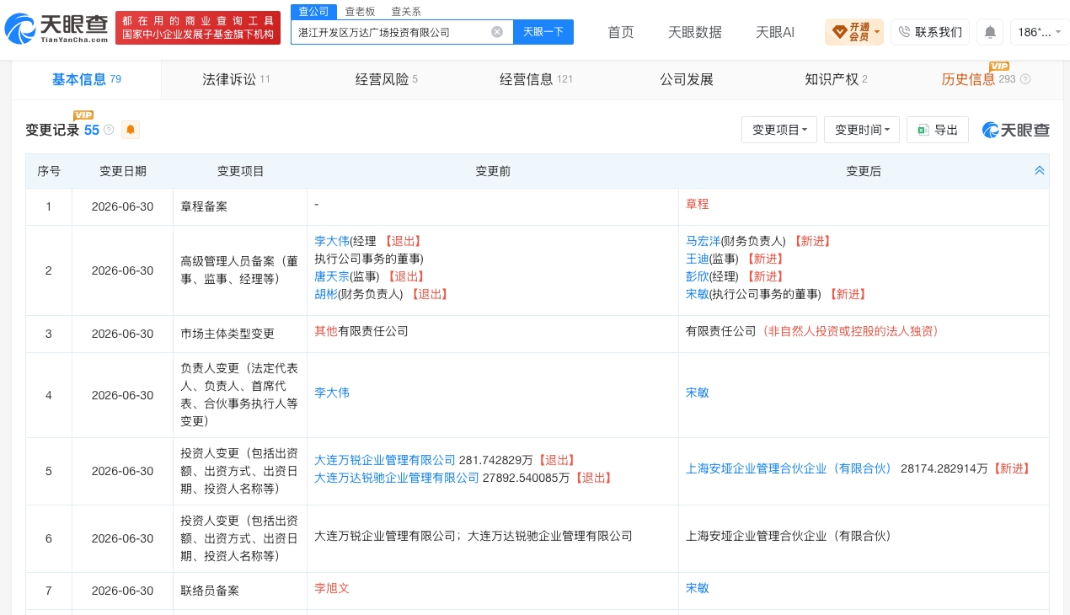This screenshot has height=615, width=1070.
Task: Click the 导出 export button
Action: [x=938, y=130]
